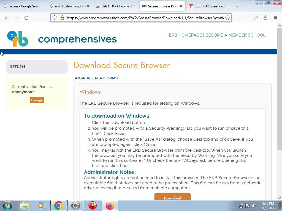Click the 'Download Secure Browser' title
This screenshot has height=211, width=282.
121,65
